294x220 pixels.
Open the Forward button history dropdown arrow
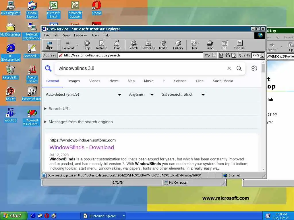coord(78,45)
